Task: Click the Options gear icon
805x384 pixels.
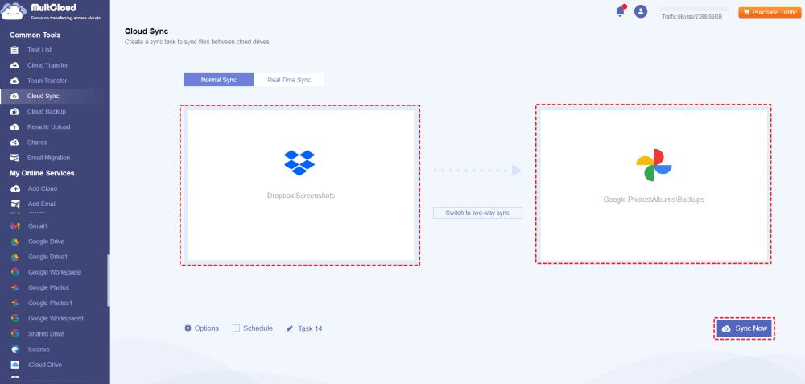Action: point(188,328)
